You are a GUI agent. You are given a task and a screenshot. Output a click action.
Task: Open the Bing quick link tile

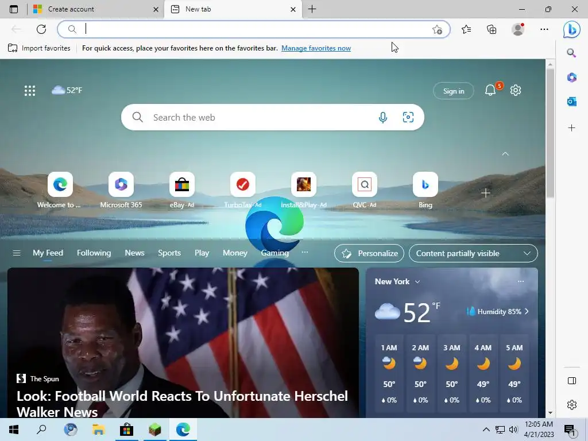(425, 190)
